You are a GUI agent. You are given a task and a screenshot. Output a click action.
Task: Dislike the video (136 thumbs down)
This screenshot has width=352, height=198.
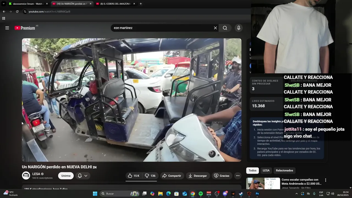pos(150,176)
